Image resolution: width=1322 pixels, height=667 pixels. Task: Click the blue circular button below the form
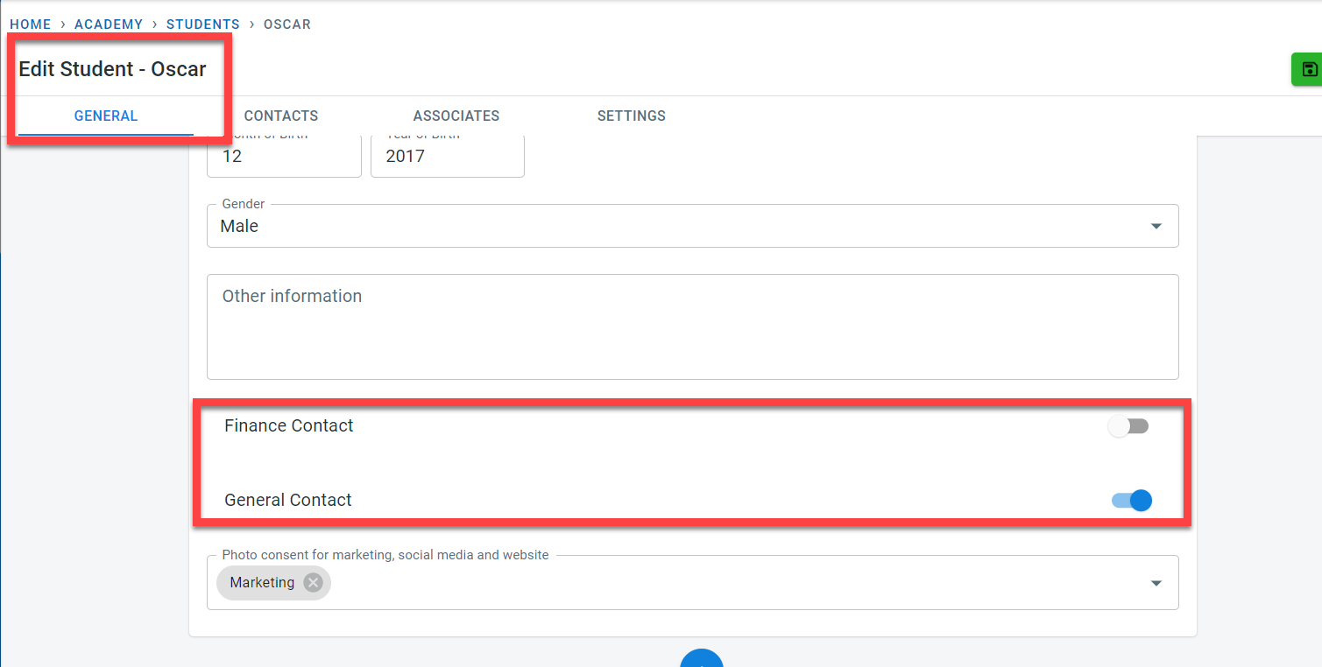tap(701, 659)
